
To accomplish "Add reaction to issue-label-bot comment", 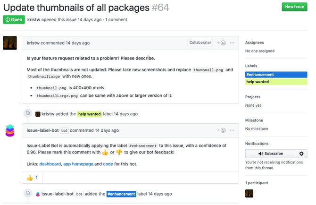I will point(221,130).
